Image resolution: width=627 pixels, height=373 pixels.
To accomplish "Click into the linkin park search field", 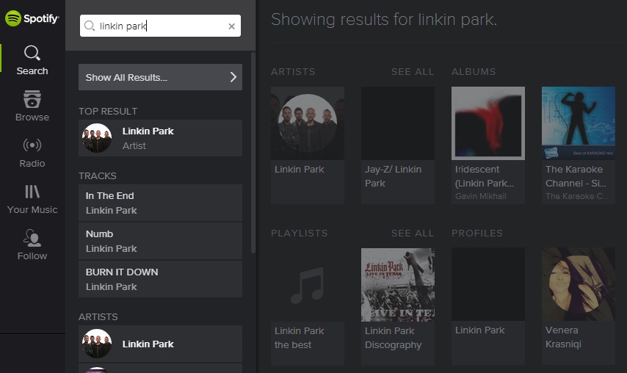I will pyautogui.click(x=160, y=26).
